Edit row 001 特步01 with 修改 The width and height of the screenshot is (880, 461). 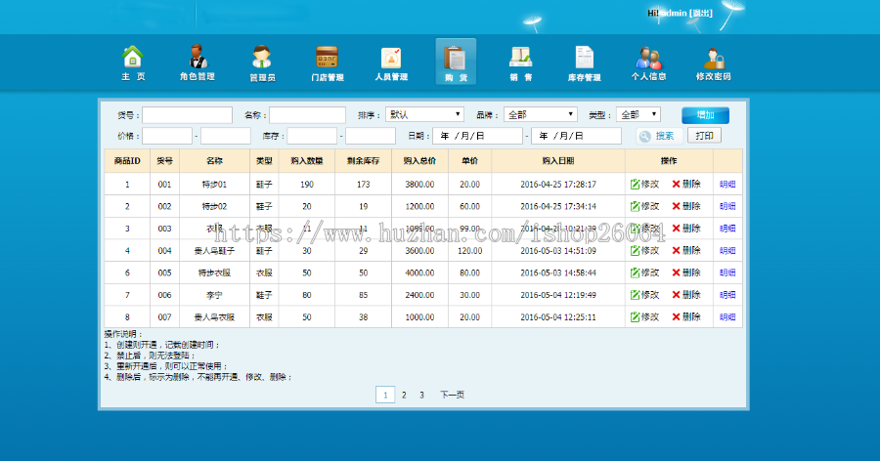tap(644, 184)
